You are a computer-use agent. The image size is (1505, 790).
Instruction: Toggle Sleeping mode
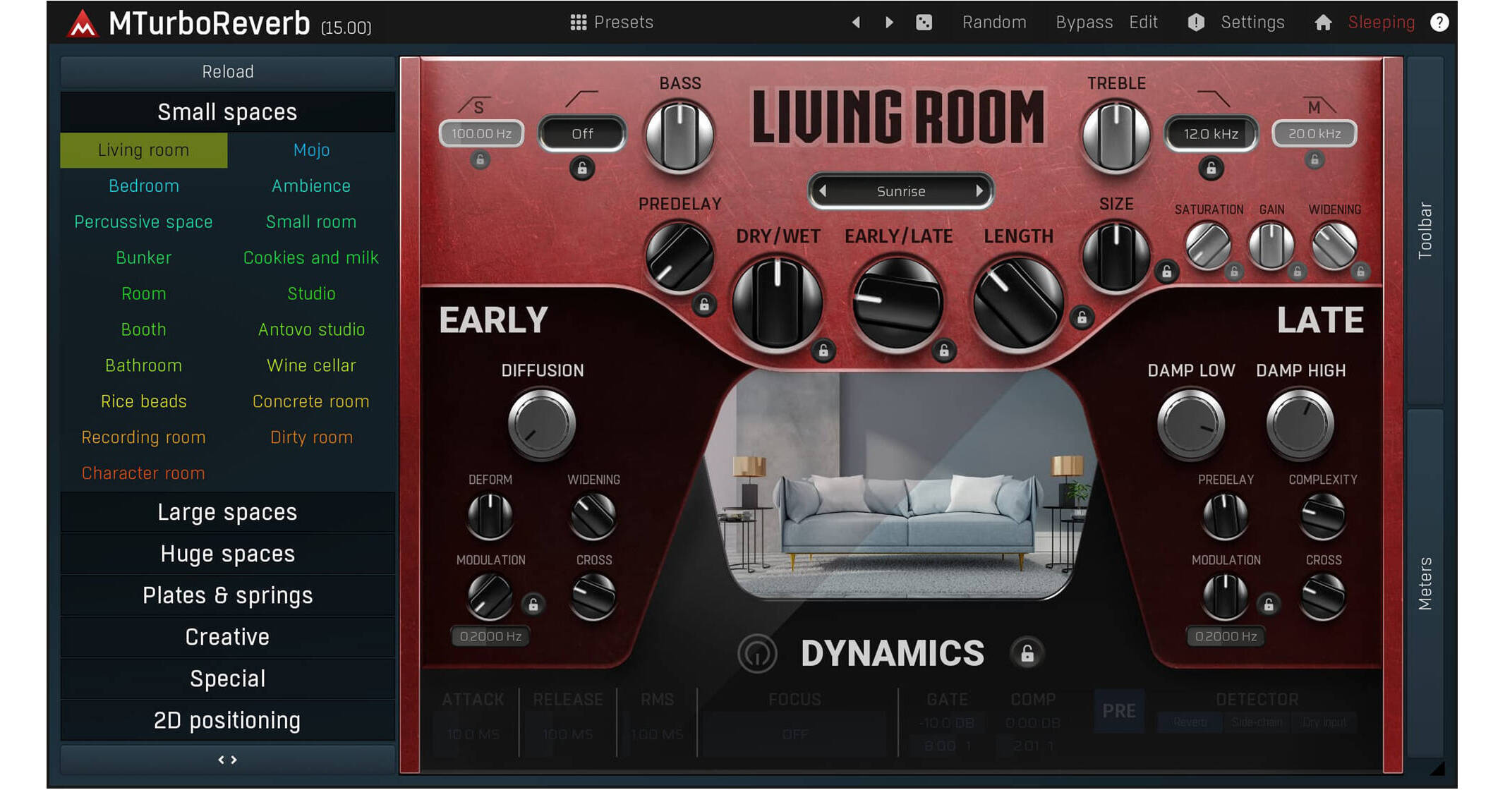pos(1381,22)
